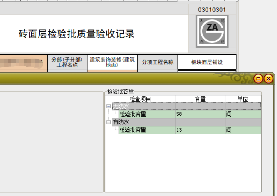277x196 pixels.
Task: Click the 检查项目 column header
Action: point(140,99)
